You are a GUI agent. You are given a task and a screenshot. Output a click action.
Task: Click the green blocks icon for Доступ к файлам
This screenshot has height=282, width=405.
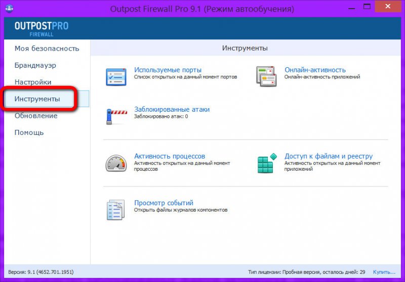click(267, 163)
